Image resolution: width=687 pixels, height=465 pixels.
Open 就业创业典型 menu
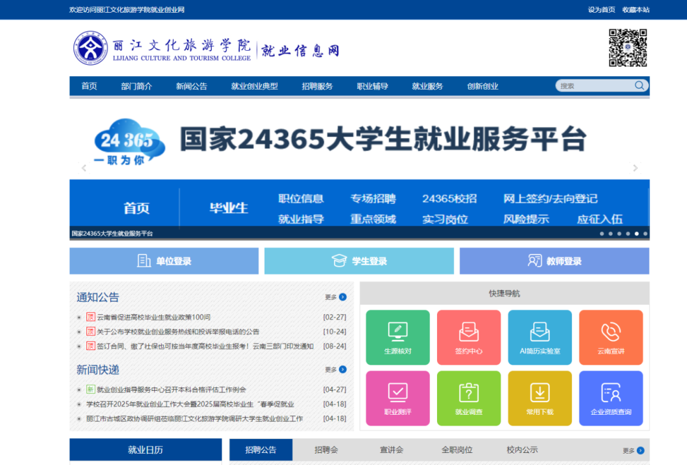click(254, 86)
